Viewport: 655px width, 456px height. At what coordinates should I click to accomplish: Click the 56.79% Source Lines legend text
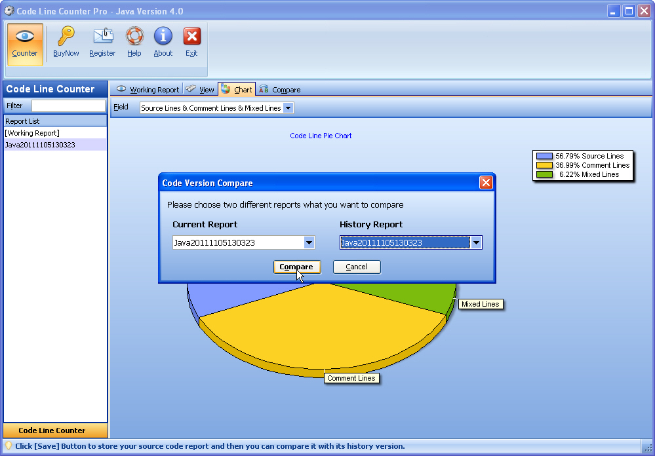[589, 156]
